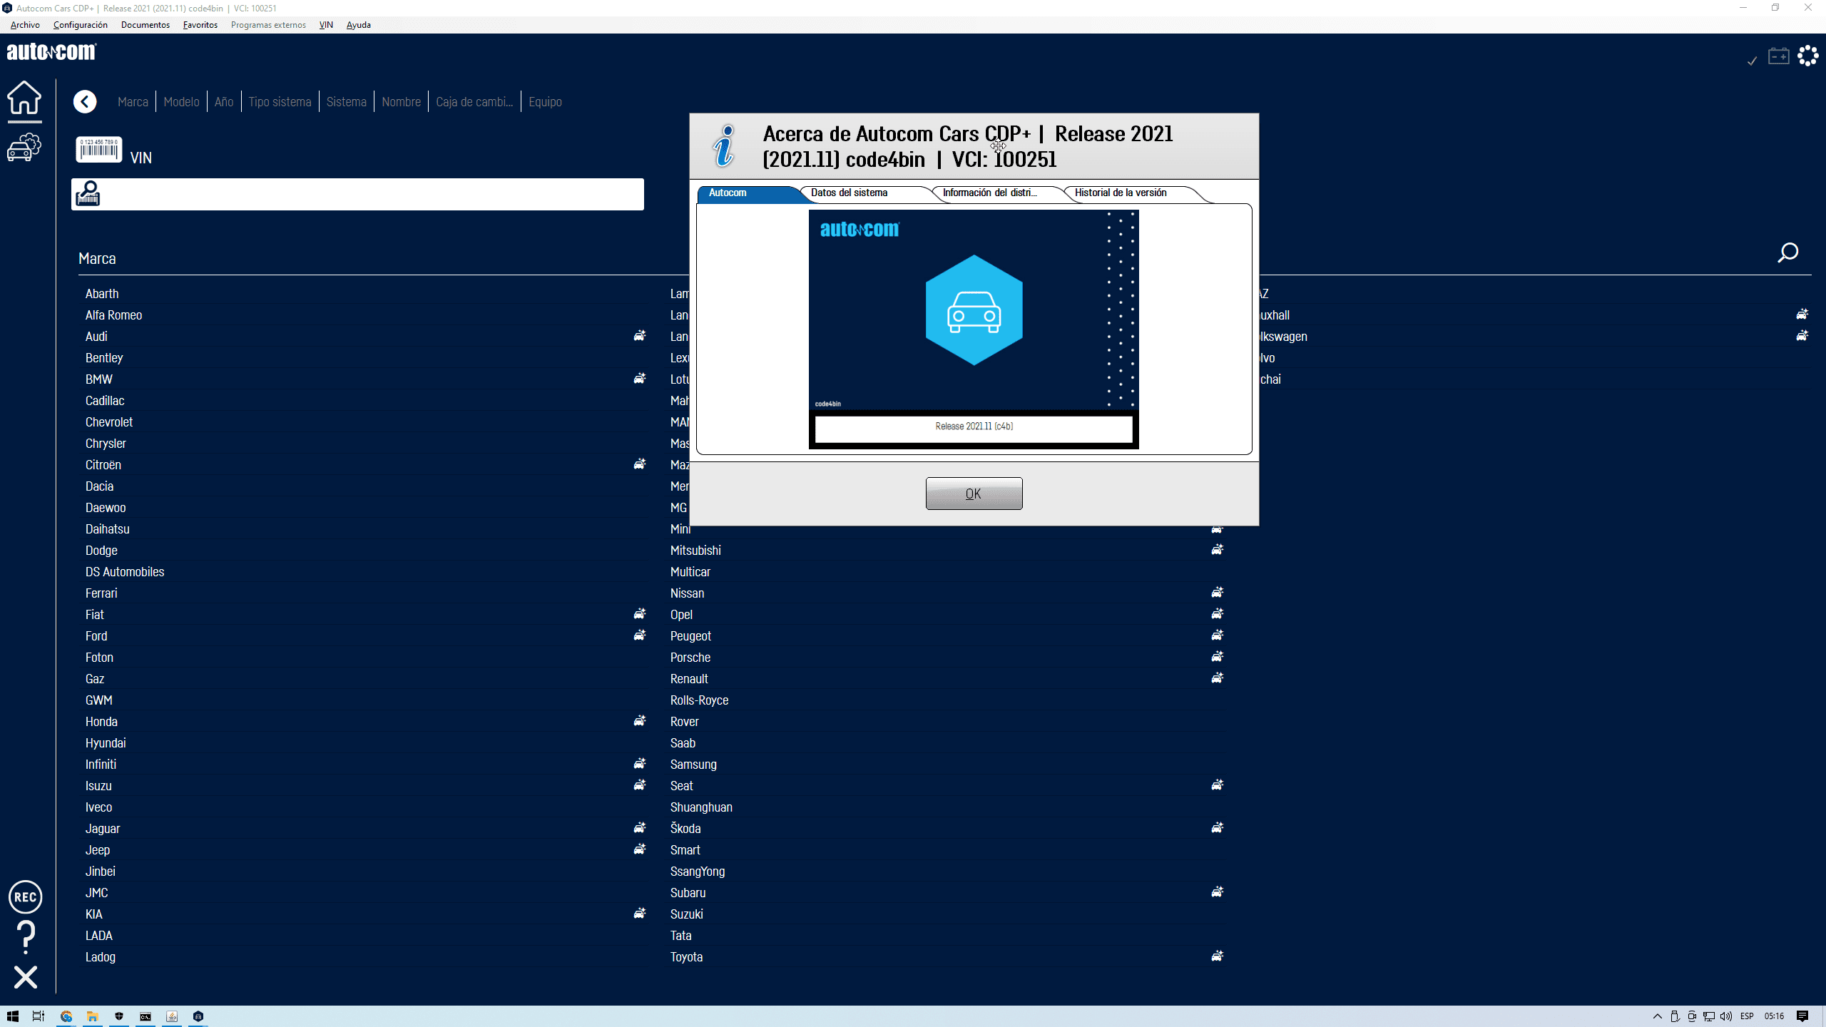The width and height of the screenshot is (1826, 1027).
Task: Click the vehicle icon next to Audi
Action: pos(640,336)
